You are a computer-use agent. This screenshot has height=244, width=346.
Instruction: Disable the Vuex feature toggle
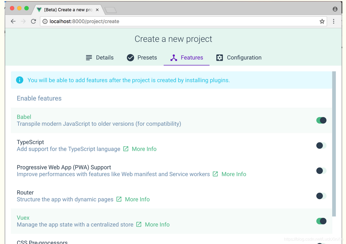click(321, 221)
